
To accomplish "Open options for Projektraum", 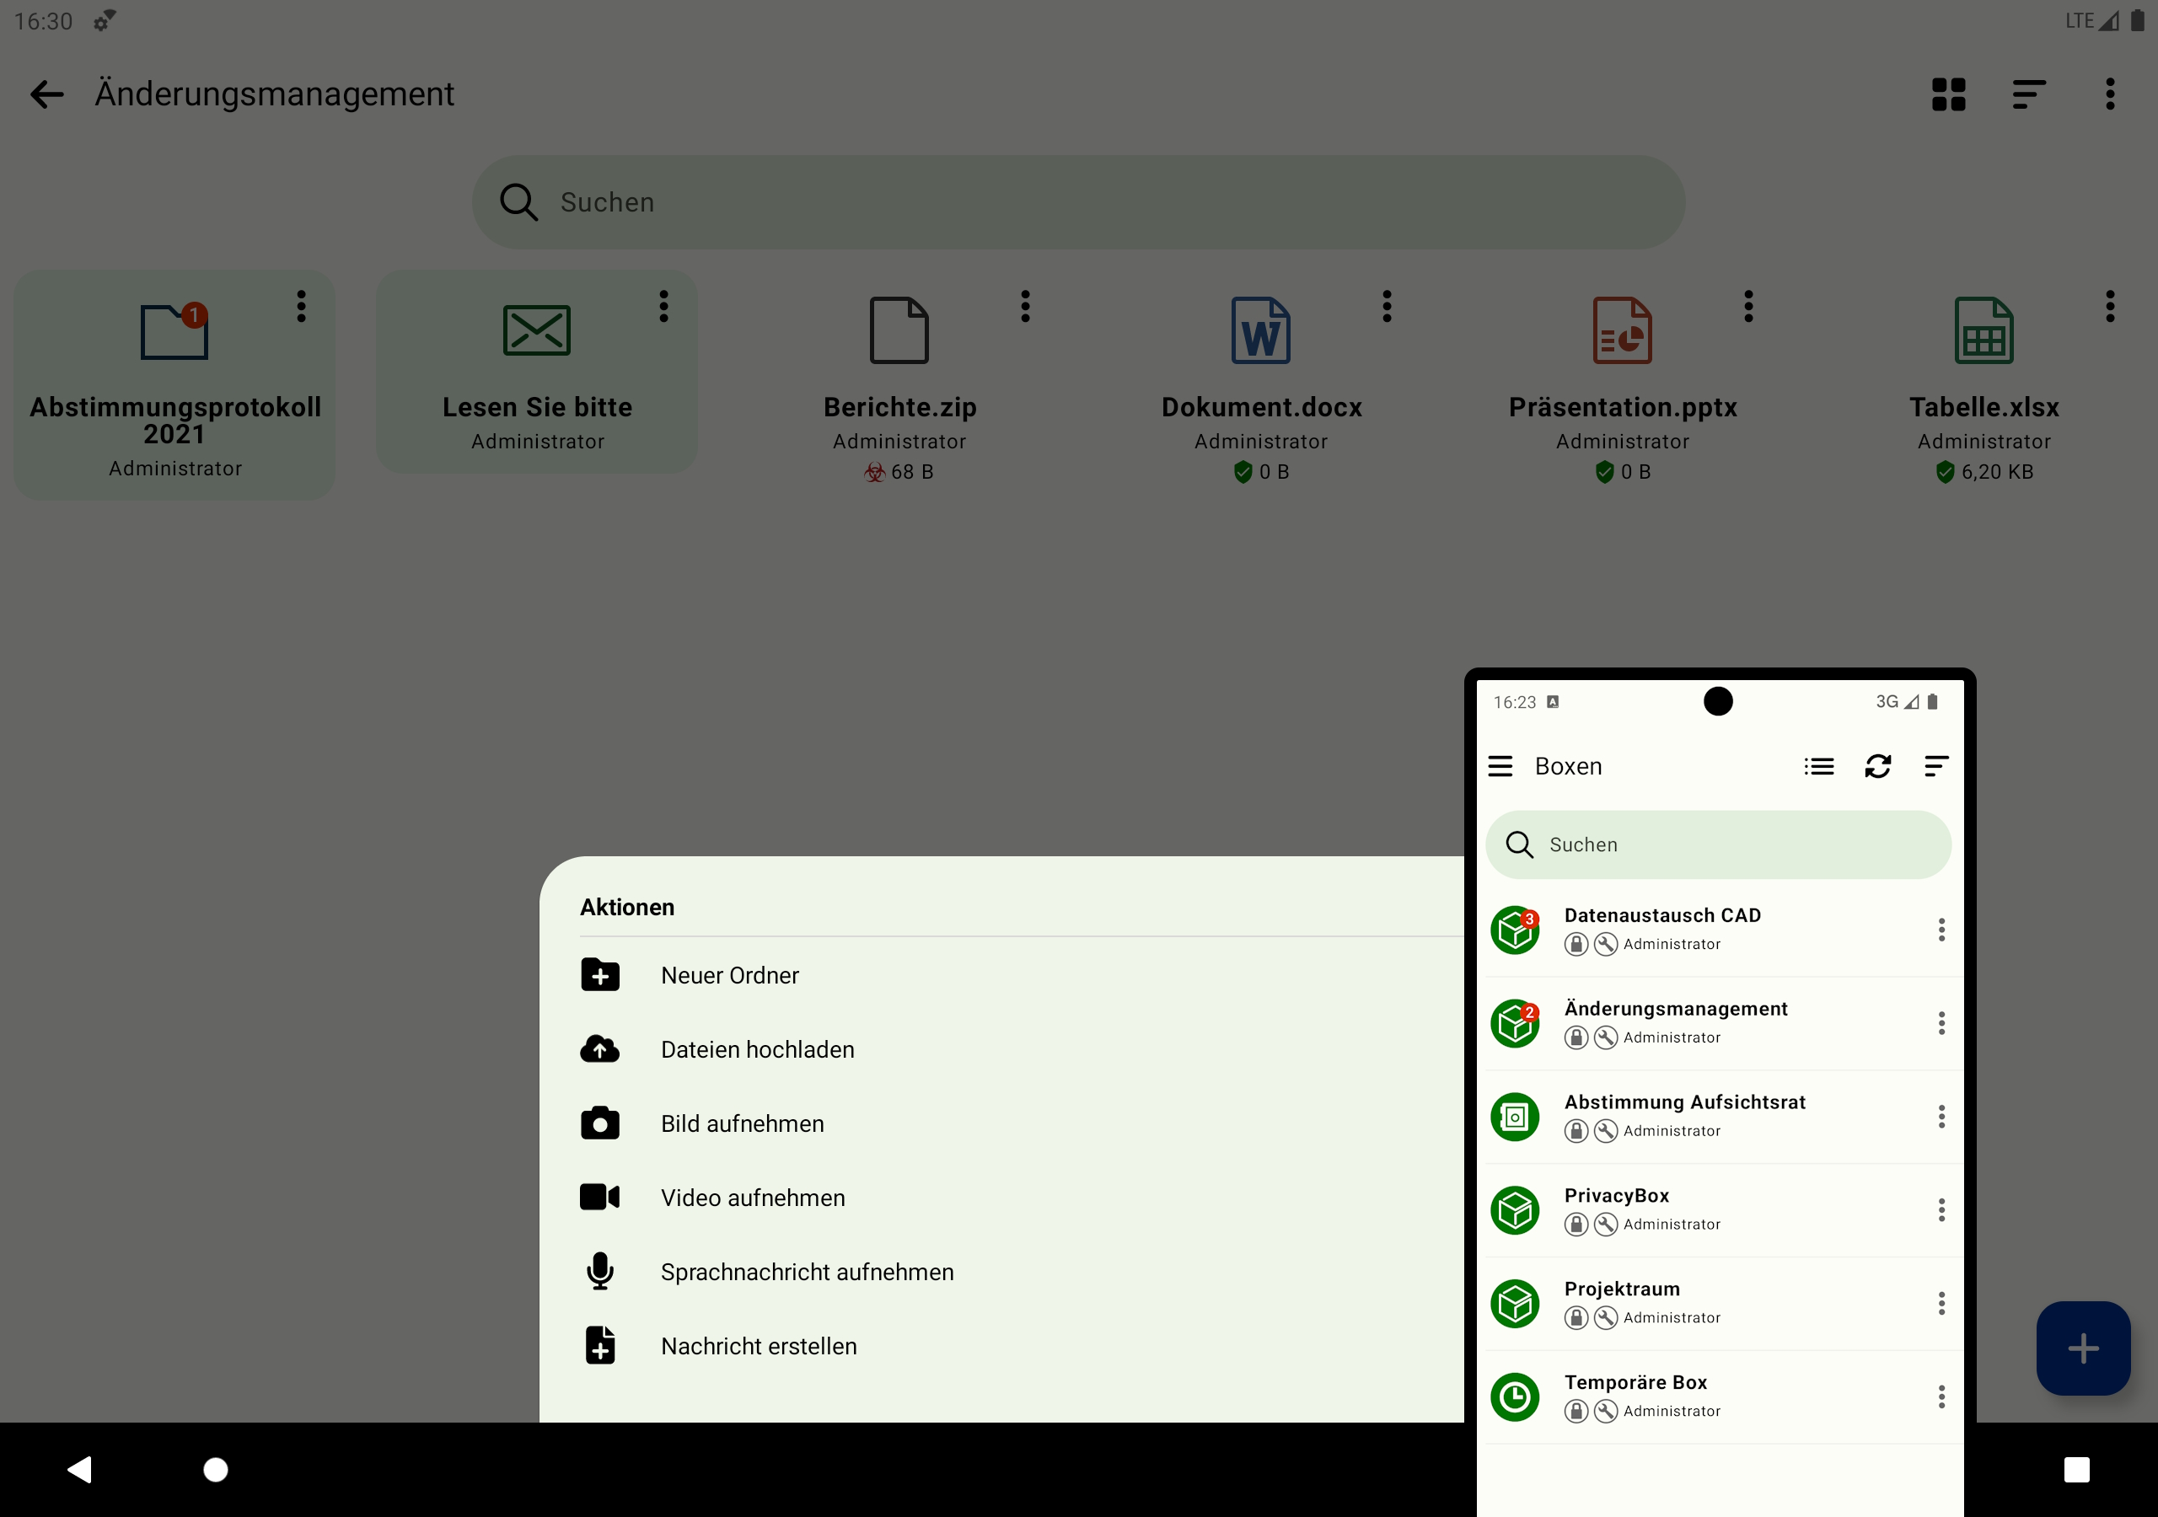I will (x=1941, y=1304).
